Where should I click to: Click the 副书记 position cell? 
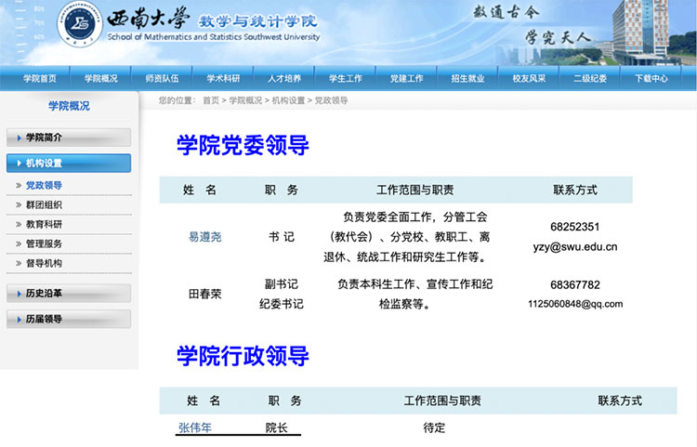(281, 284)
